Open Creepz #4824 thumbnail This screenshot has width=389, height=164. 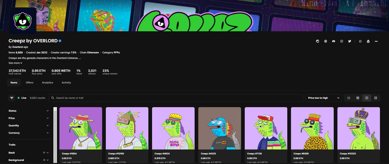(173, 128)
